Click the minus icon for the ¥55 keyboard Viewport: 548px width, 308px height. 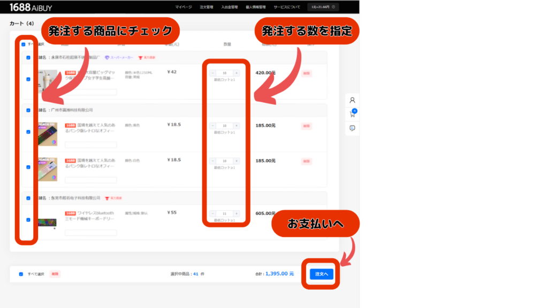(212, 213)
